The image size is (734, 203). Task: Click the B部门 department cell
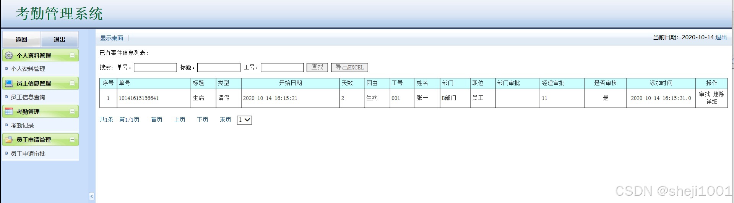point(455,98)
